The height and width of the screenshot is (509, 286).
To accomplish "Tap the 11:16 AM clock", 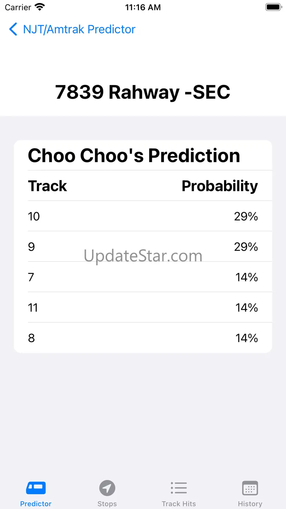I will (143, 7).
